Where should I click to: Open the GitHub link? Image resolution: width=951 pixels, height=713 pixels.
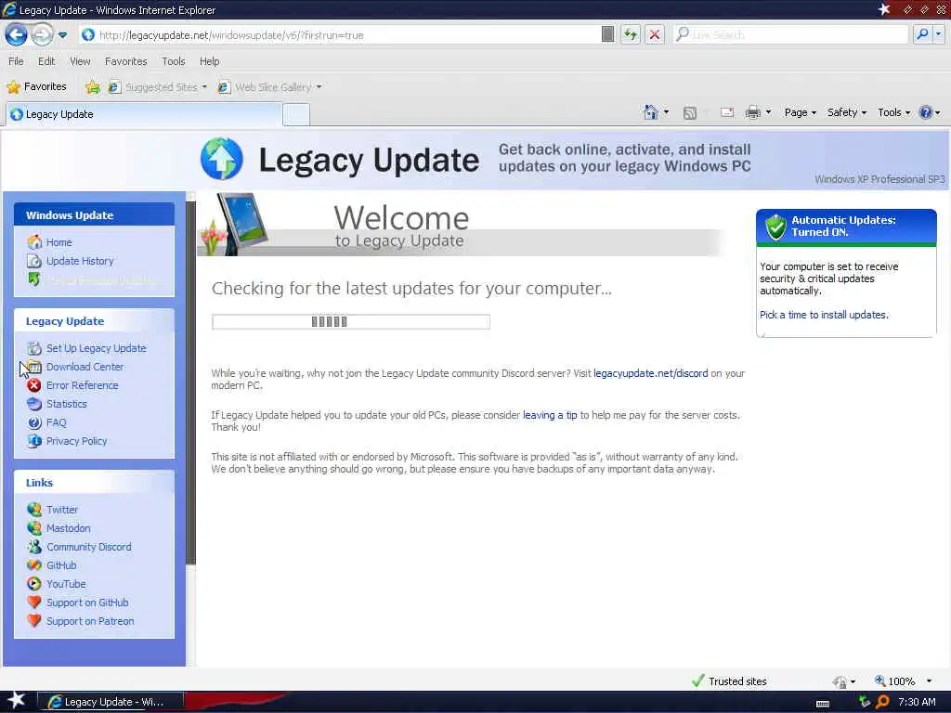coord(61,565)
